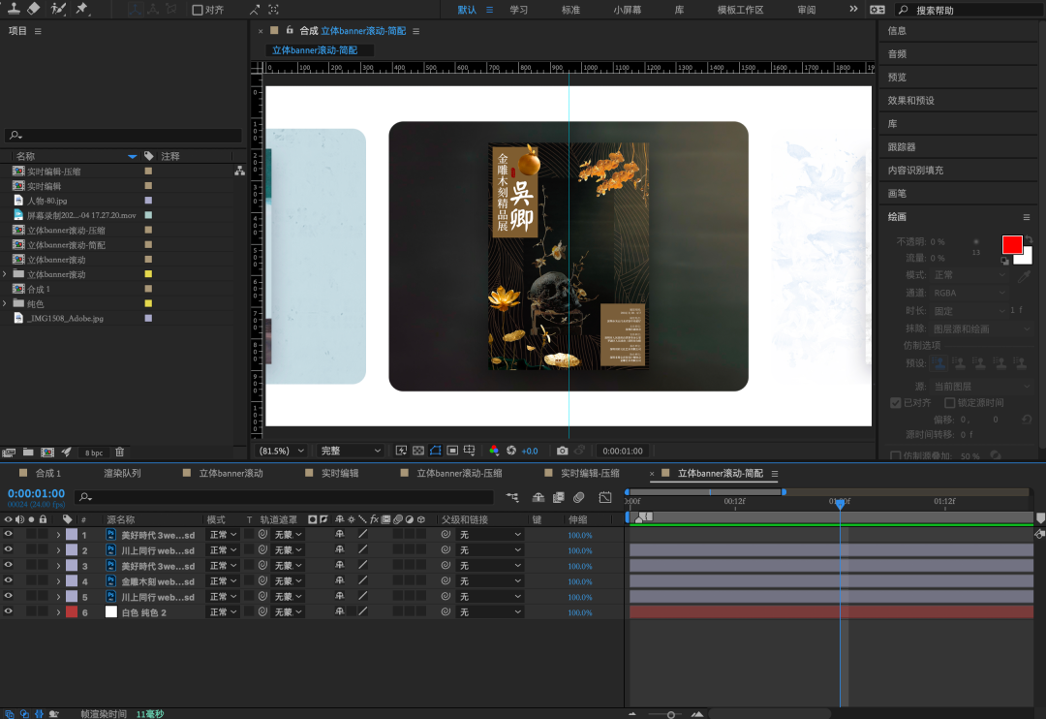Toggle visibility of 白色 纯色 2 layer
This screenshot has width=1046, height=719.
pos(9,612)
